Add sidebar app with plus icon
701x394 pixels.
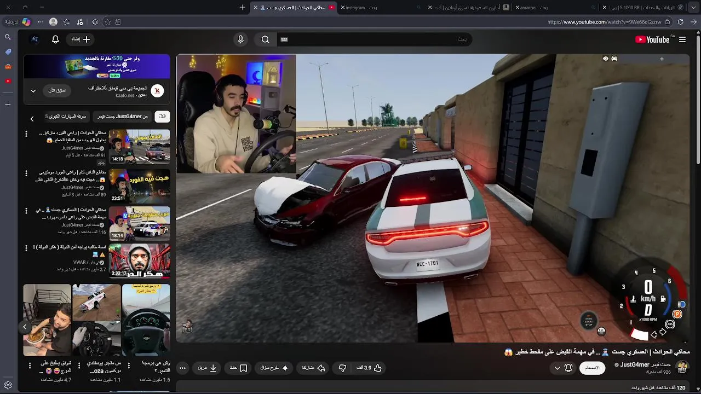pos(8,105)
